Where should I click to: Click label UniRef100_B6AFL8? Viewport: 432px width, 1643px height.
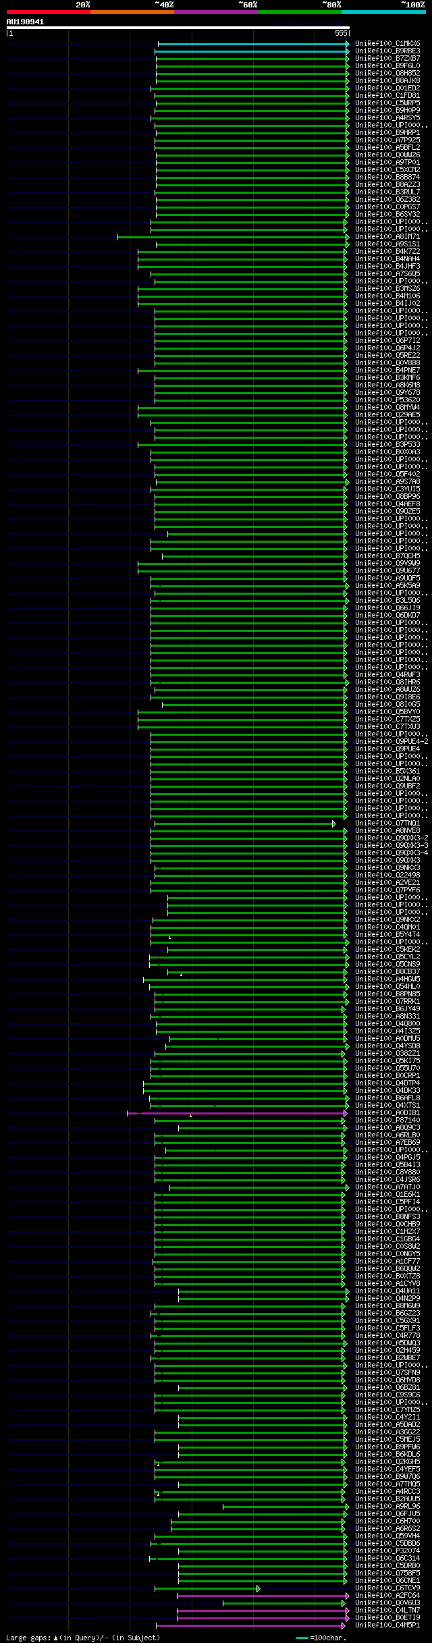pos(387,1098)
